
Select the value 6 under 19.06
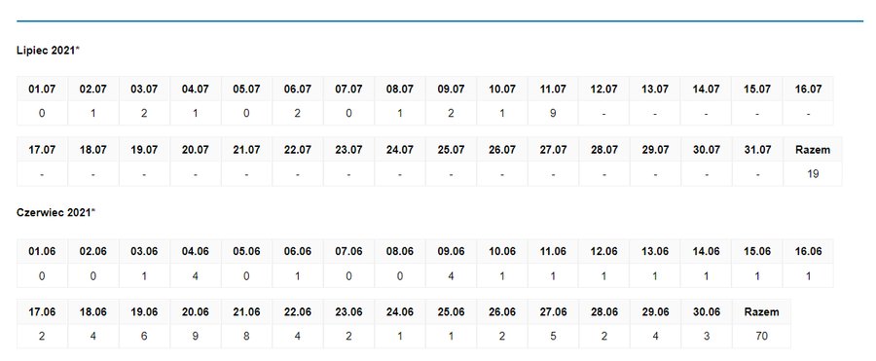pos(144,337)
